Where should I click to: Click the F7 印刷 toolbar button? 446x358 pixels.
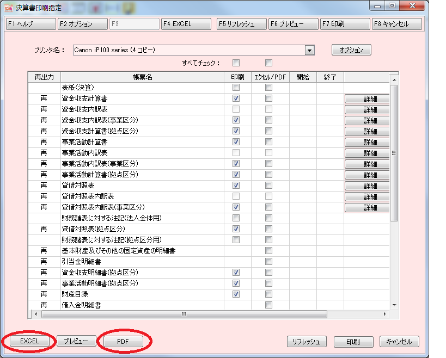[345, 24]
